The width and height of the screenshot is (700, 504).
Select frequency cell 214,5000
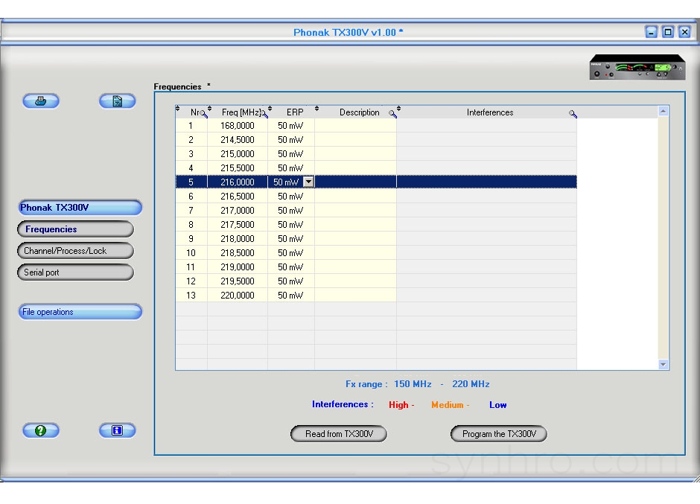coord(238,140)
